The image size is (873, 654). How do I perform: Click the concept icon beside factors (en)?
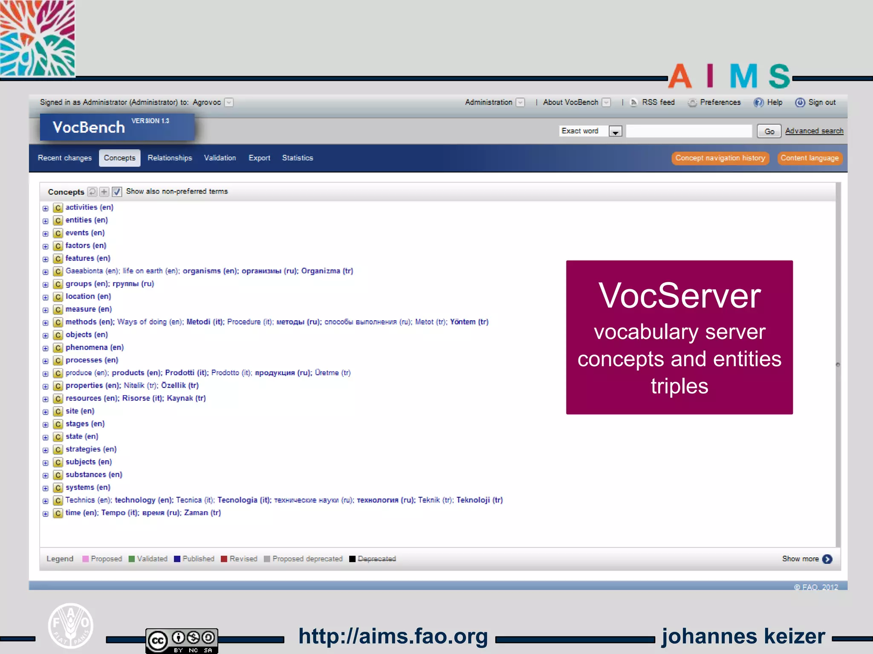click(58, 246)
